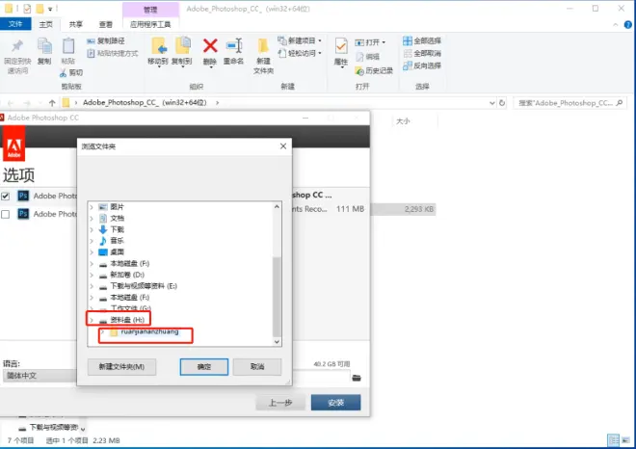Click 新建文件夹(M) button in dialog
The width and height of the screenshot is (636, 449).
point(121,367)
